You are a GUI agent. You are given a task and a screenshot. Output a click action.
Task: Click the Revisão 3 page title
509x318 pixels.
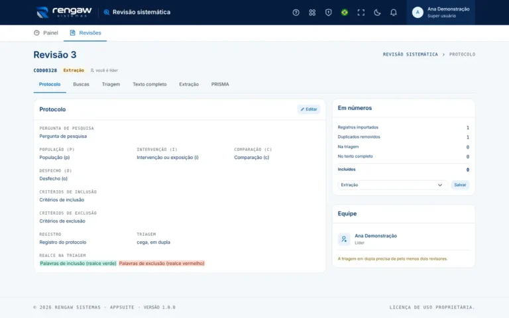tap(55, 54)
